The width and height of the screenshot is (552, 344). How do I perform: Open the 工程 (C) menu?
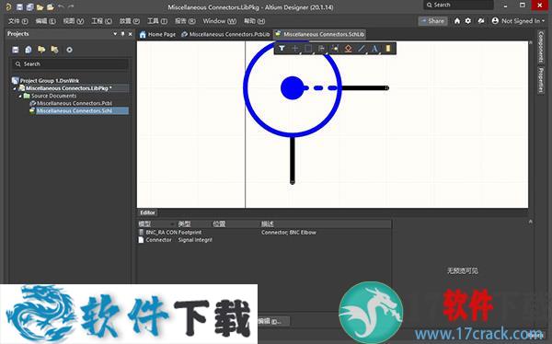tap(101, 21)
